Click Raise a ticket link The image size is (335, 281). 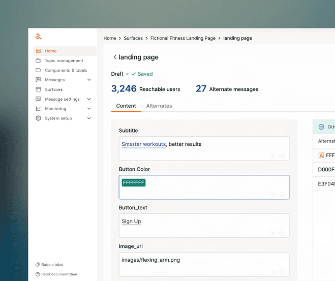coord(52,265)
